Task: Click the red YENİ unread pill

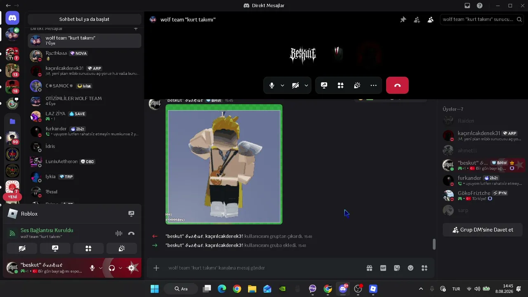Action: click(12, 197)
